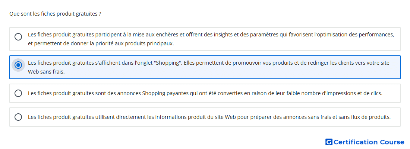Click the line "et permettent de donner la priorité"
The height and width of the screenshot is (149, 410).
[x=101, y=43]
